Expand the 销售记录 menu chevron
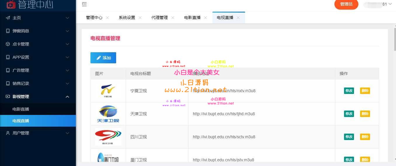Screen dimensions: 396x166 pyautogui.click(x=67, y=83)
